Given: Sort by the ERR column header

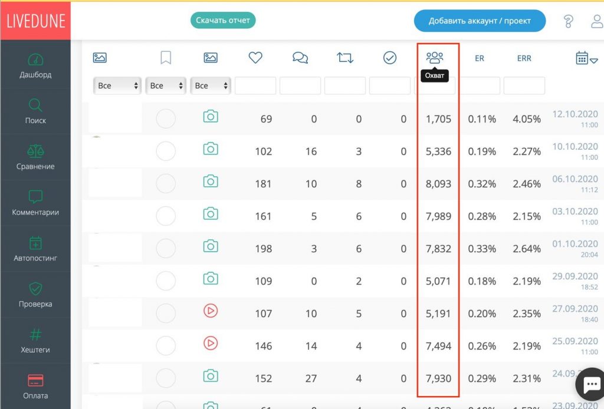Looking at the screenshot, I should (524, 58).
